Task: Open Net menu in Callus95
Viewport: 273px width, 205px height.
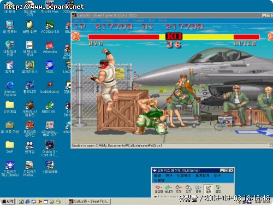Action: tap(152, 20)
